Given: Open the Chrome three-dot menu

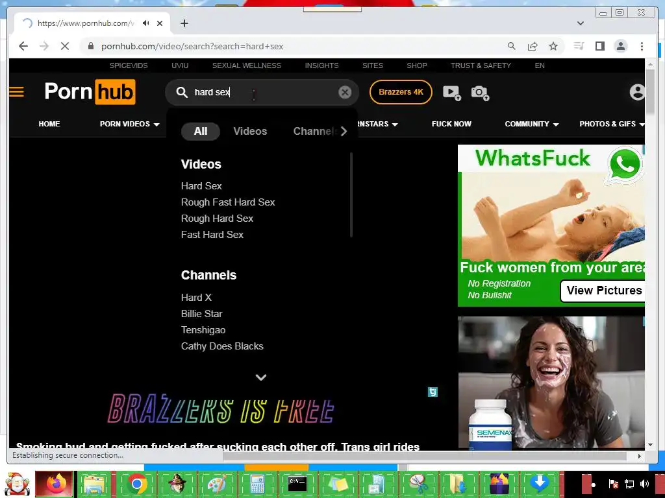Looking at the screenshot, I should [x=642, y=46].
